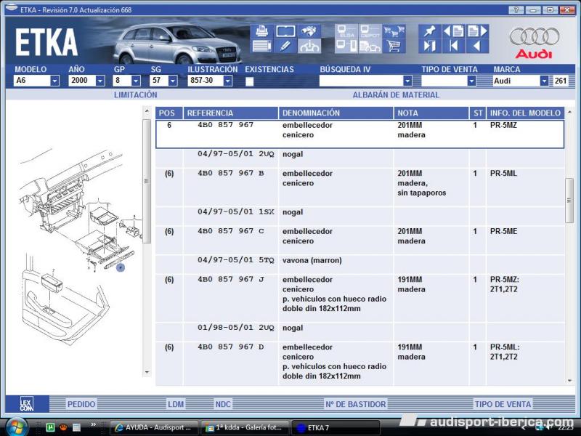Click the exit door icon
The height and width of the screenshot is (436, 581).
(430, 47)
